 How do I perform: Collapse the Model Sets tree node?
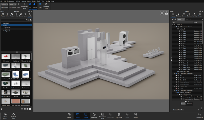point(173,25)
